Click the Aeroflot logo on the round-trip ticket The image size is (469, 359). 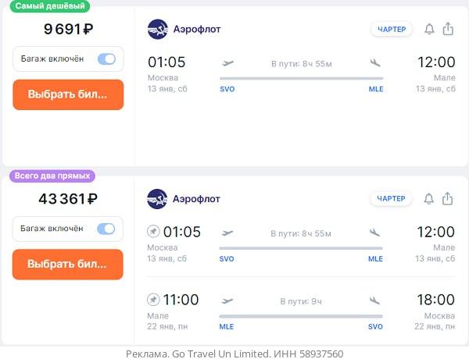[x=157, y=199]
